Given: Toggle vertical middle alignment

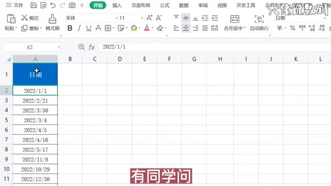Looking at the screenshot, I should [x=186, y=18].
